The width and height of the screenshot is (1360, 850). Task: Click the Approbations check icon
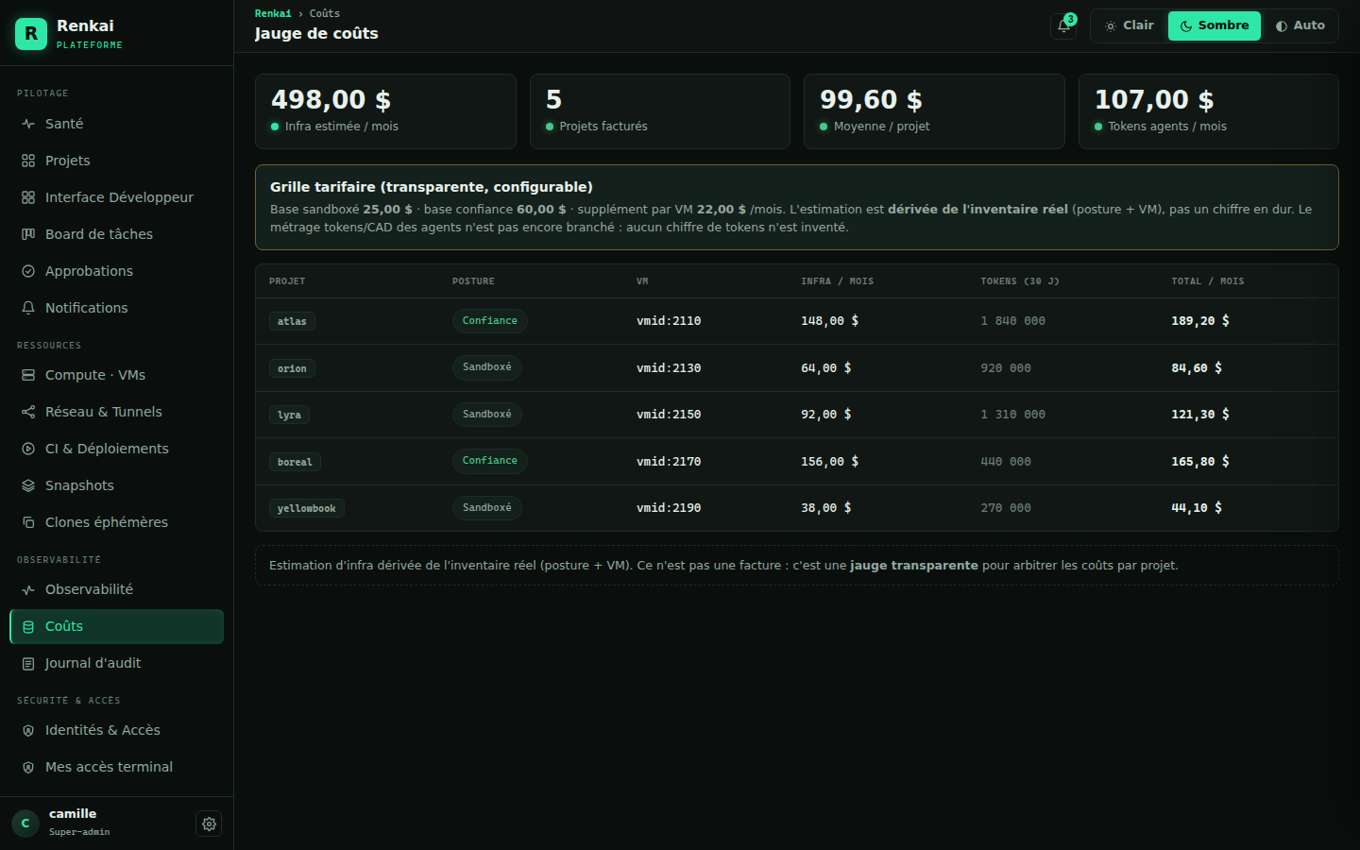[28, 271]
